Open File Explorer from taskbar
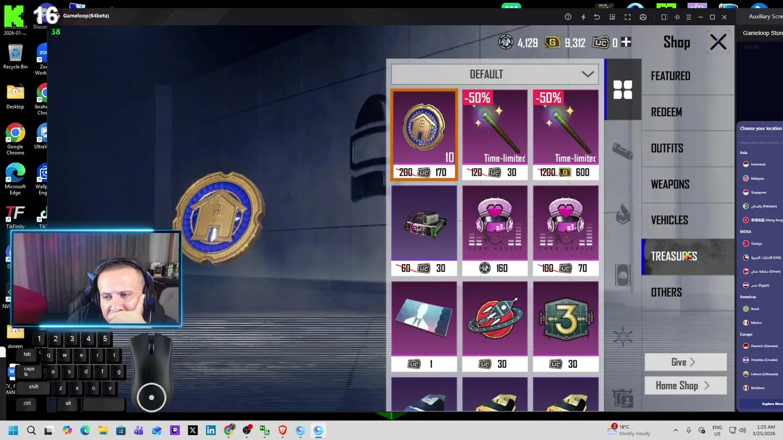783x440 pixels. [103, 430]
